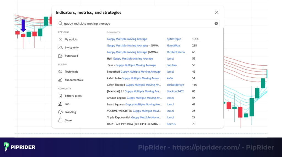Open the Top scripts category
This screenshot has height=157, width=282.
pos(67,104)
